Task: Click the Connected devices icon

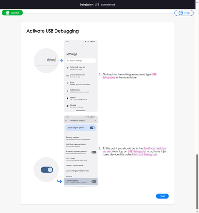Action: (x=68, y=76)
